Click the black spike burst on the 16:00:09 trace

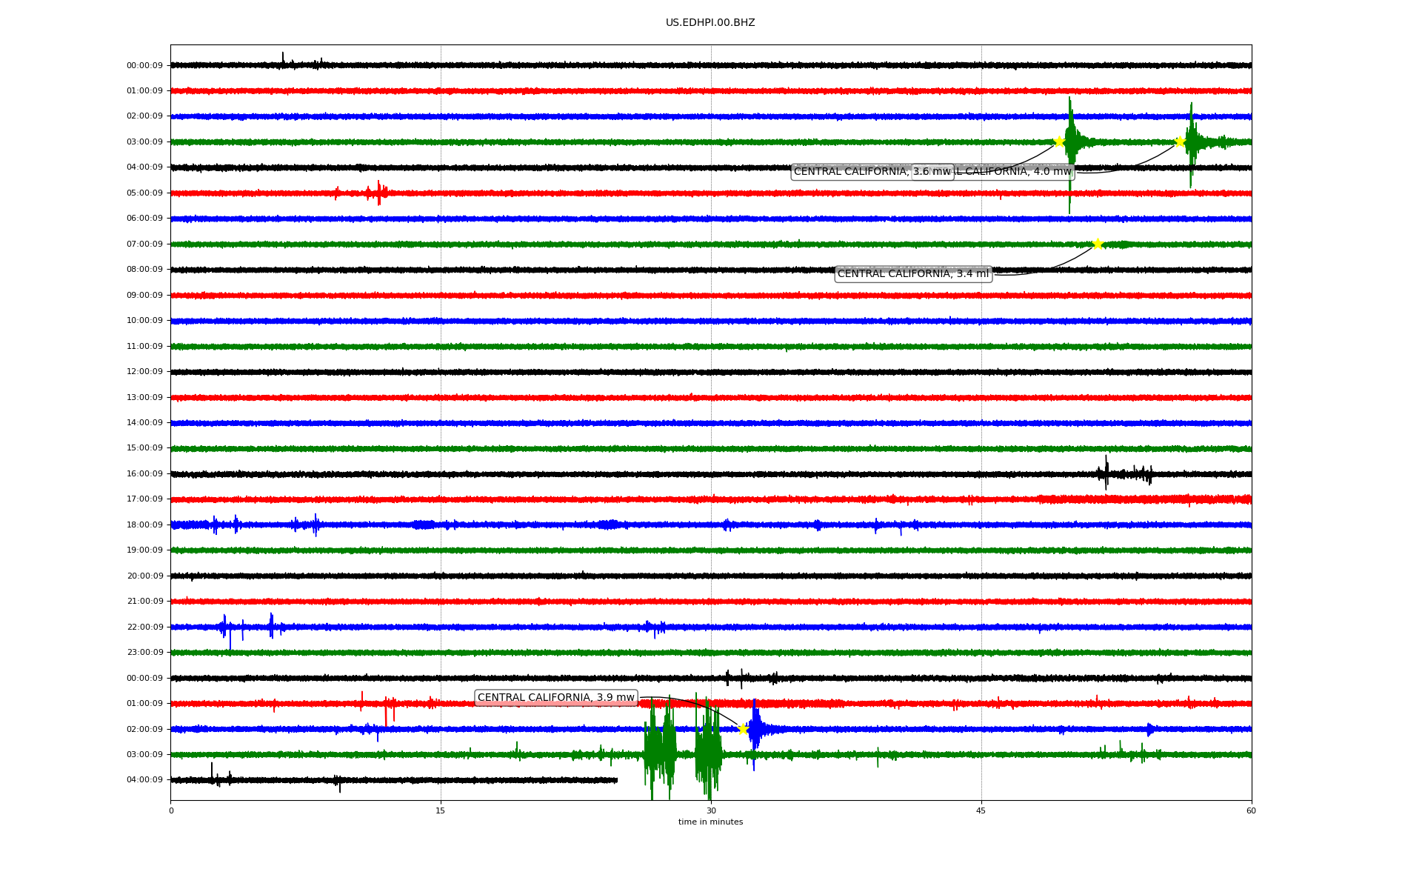click(x=1106, y=473)
